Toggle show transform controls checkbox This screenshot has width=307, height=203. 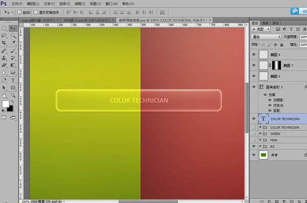pyautogui.click(x=36, y=13)
